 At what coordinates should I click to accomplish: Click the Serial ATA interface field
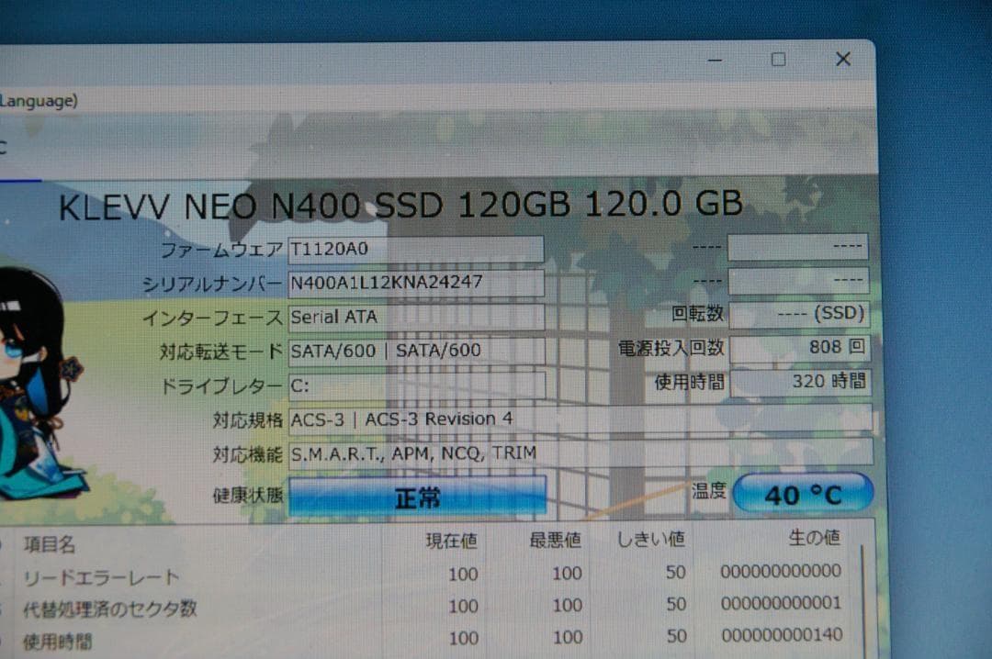pos(413,317)
